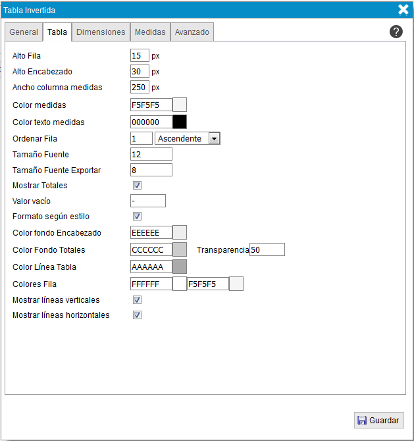Click Guardar button with floppy disk icon
The image size is (414, 441).
378,421
